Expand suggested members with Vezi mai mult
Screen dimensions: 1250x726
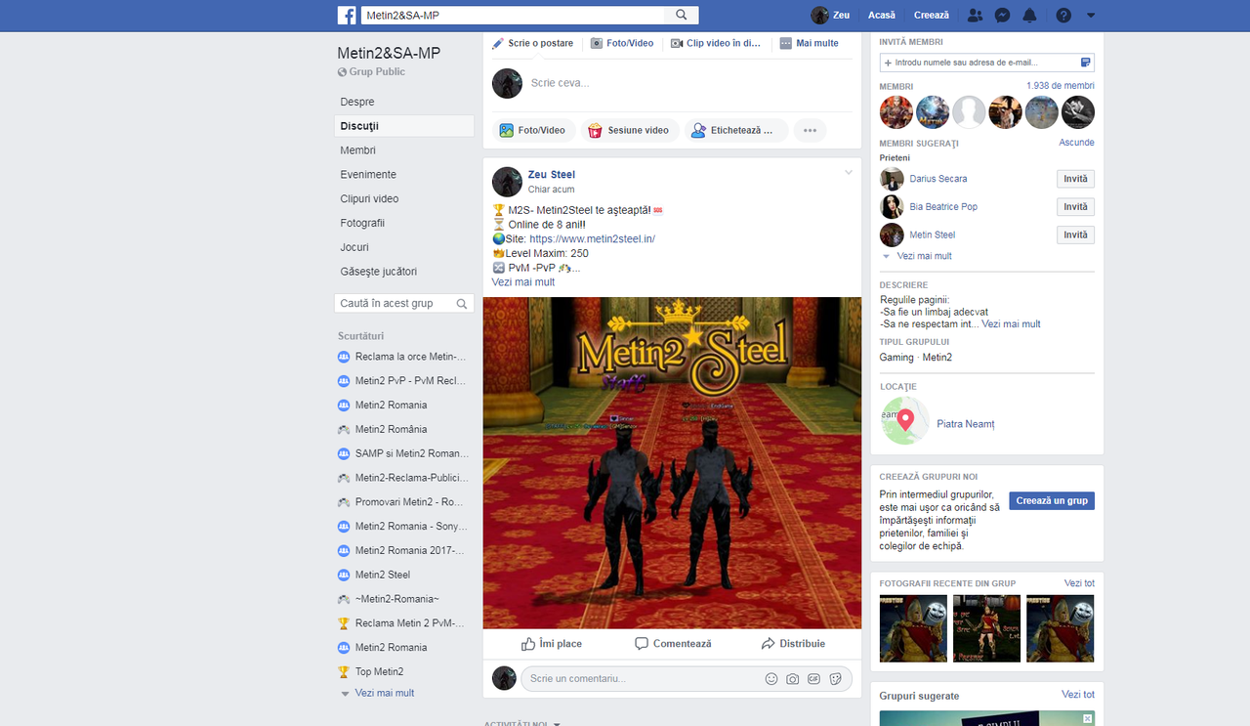pos(923,256)
